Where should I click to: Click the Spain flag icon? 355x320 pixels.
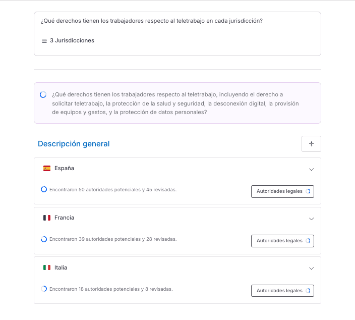[47, 168]
